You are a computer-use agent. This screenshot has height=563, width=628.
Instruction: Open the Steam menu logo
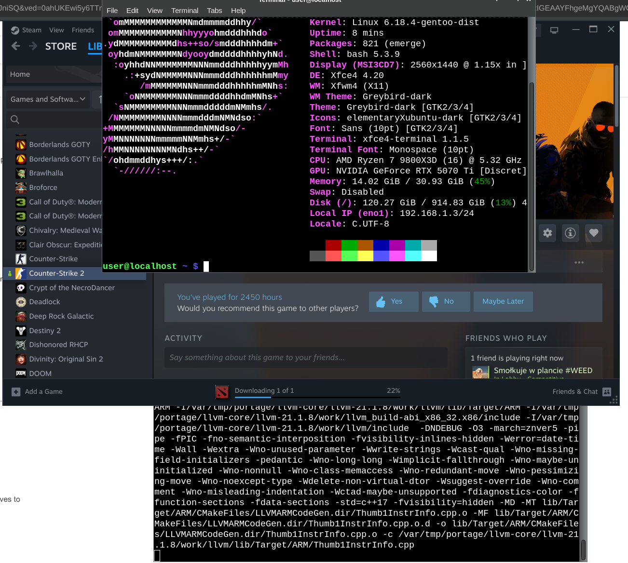tap(15, 30)
